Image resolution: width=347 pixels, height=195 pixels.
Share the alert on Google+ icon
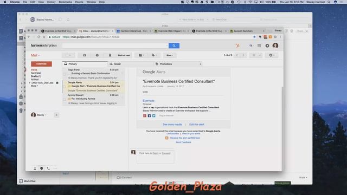145,115
